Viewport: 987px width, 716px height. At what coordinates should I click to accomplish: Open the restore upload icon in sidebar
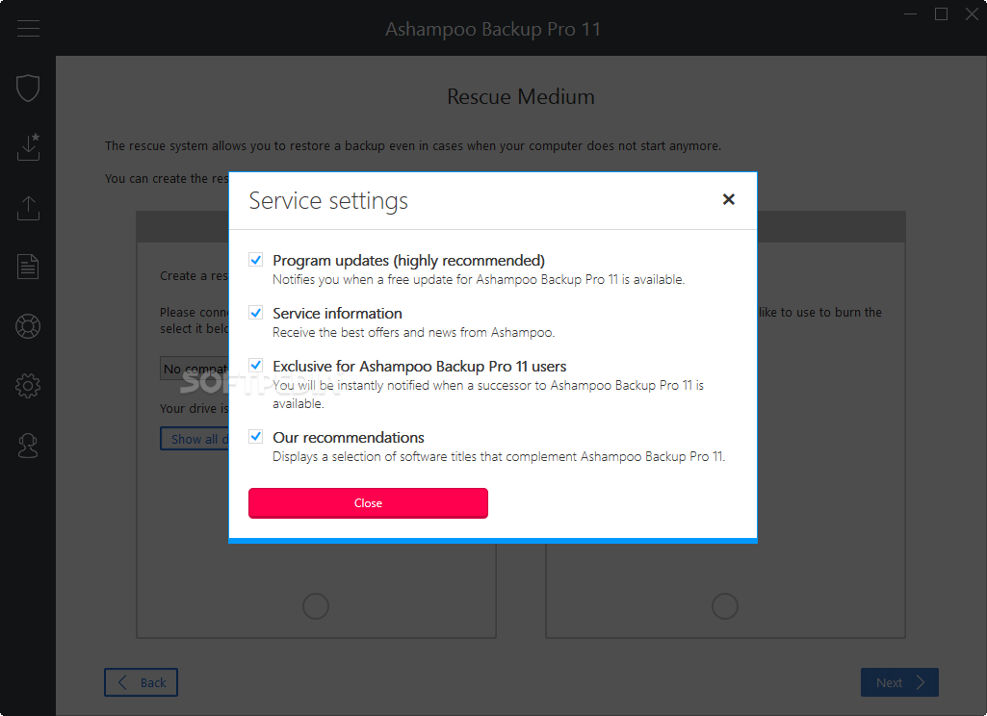pyautogui.click(x=28, y=208)
